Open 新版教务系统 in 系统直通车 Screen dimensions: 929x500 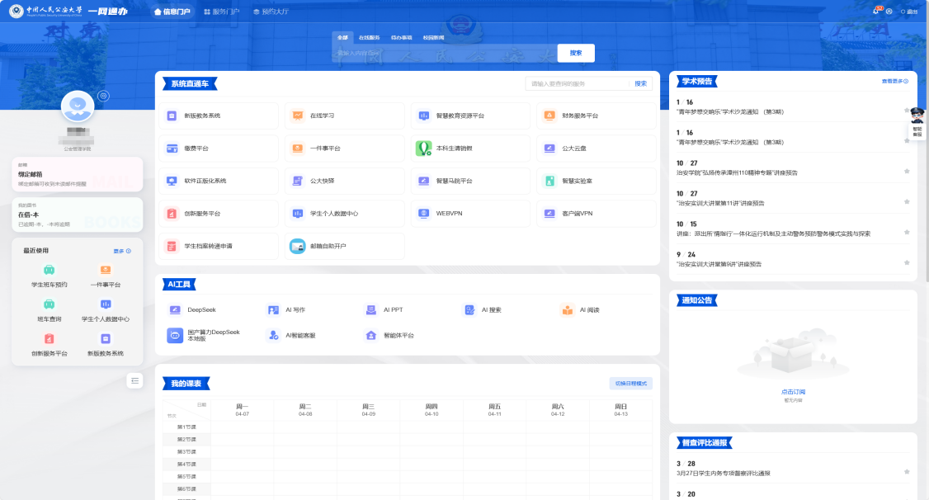click(201, 116)
